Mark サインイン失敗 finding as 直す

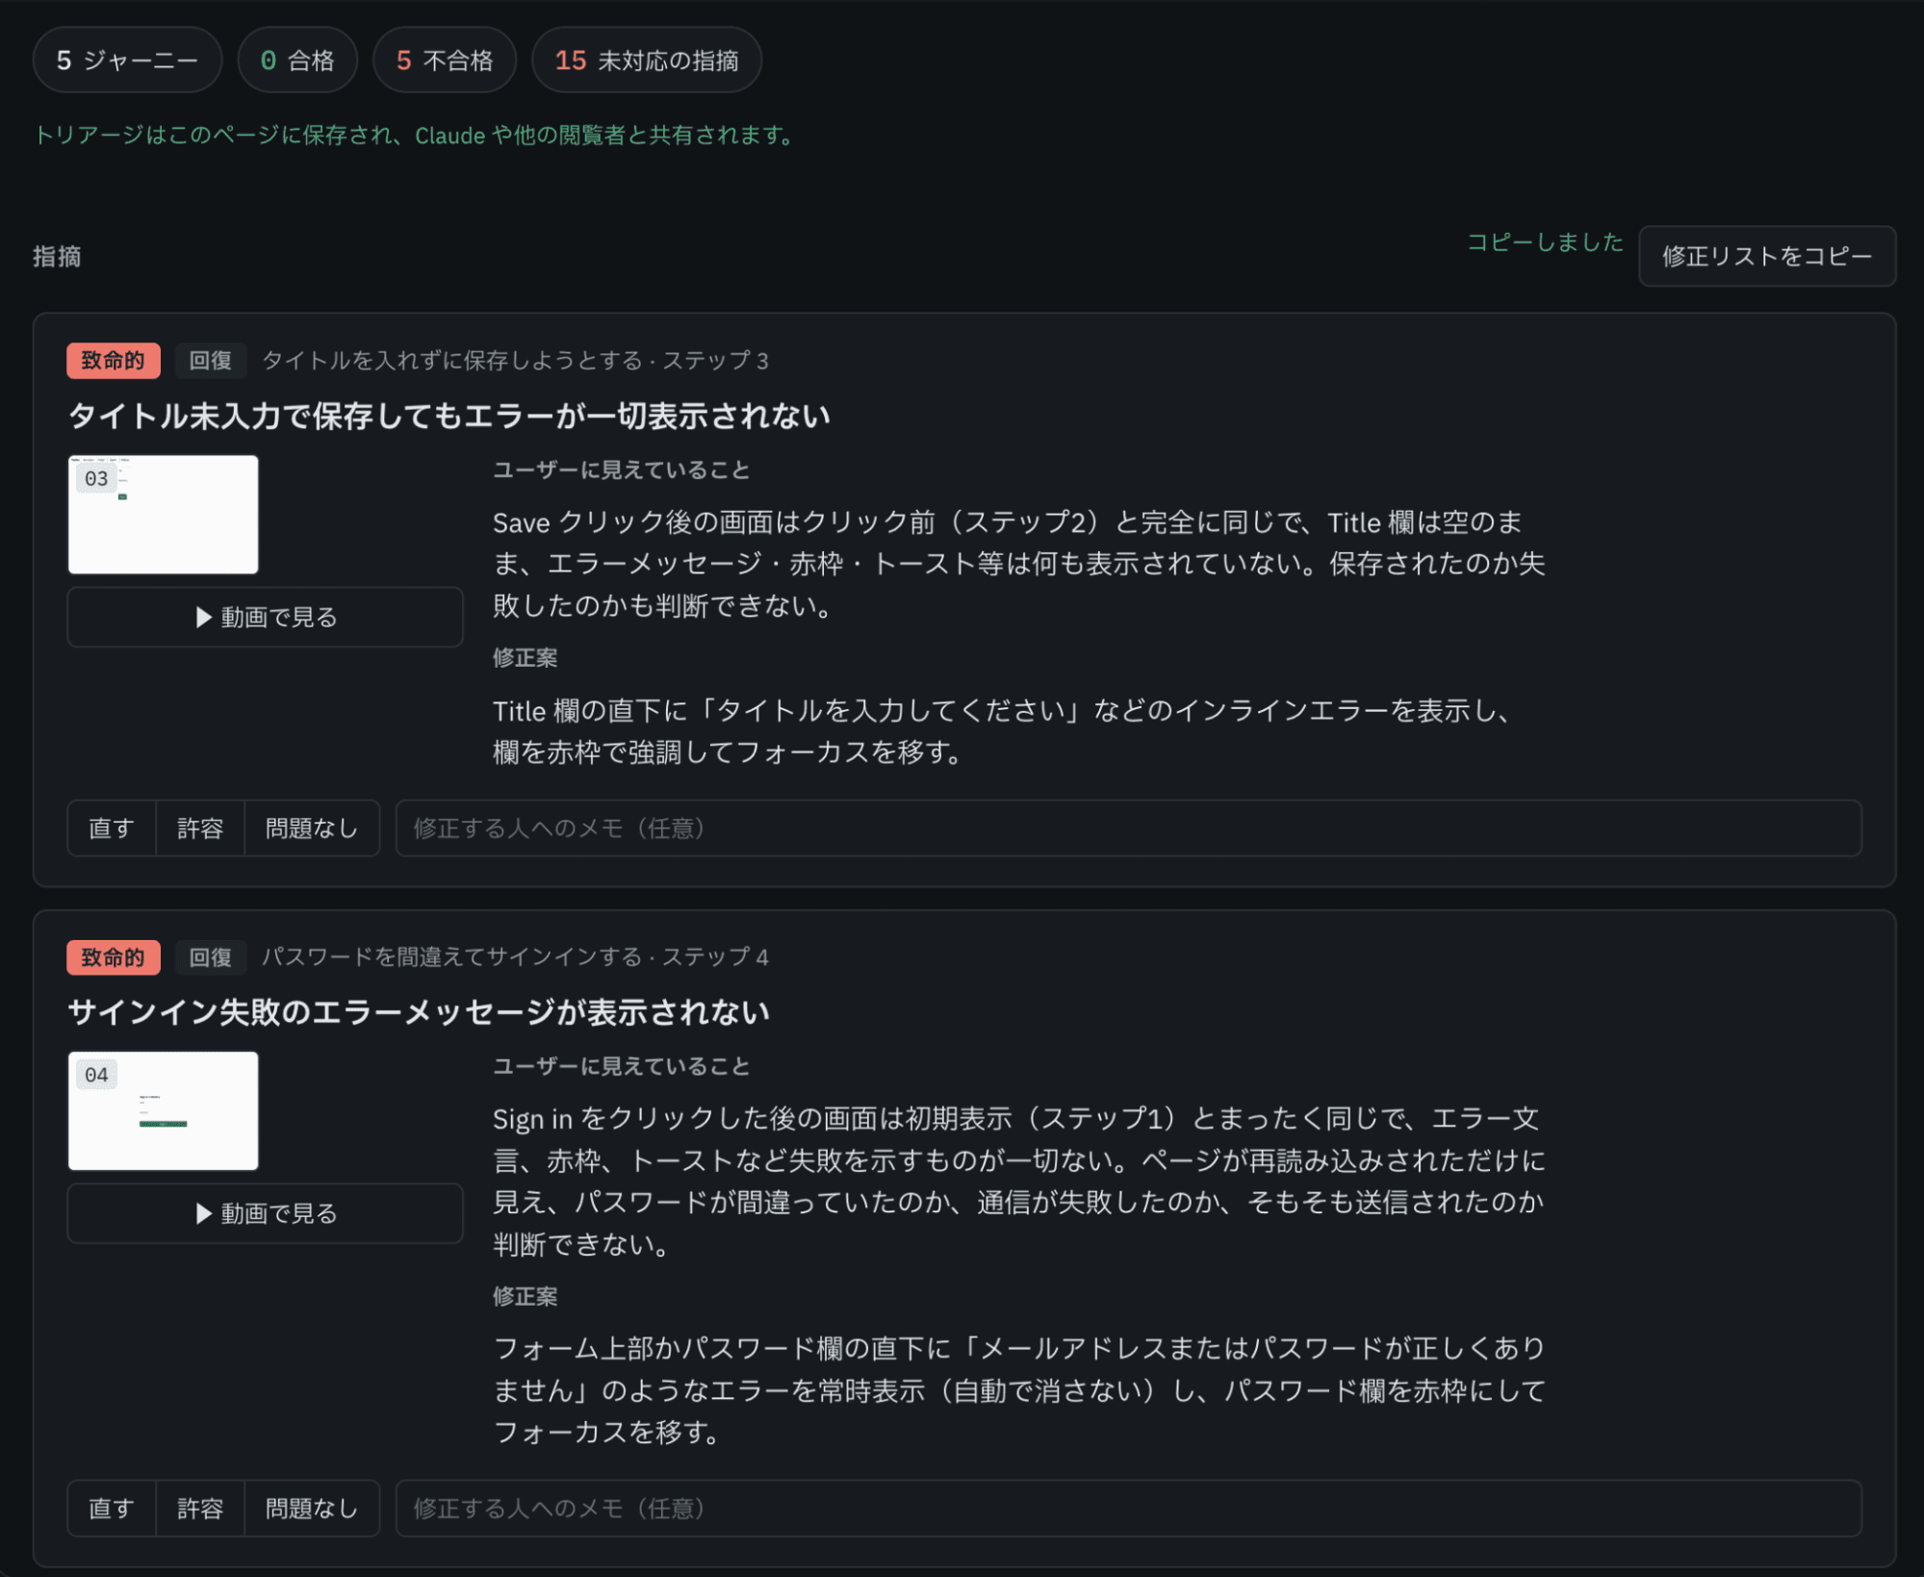[x=112, y=1508]
